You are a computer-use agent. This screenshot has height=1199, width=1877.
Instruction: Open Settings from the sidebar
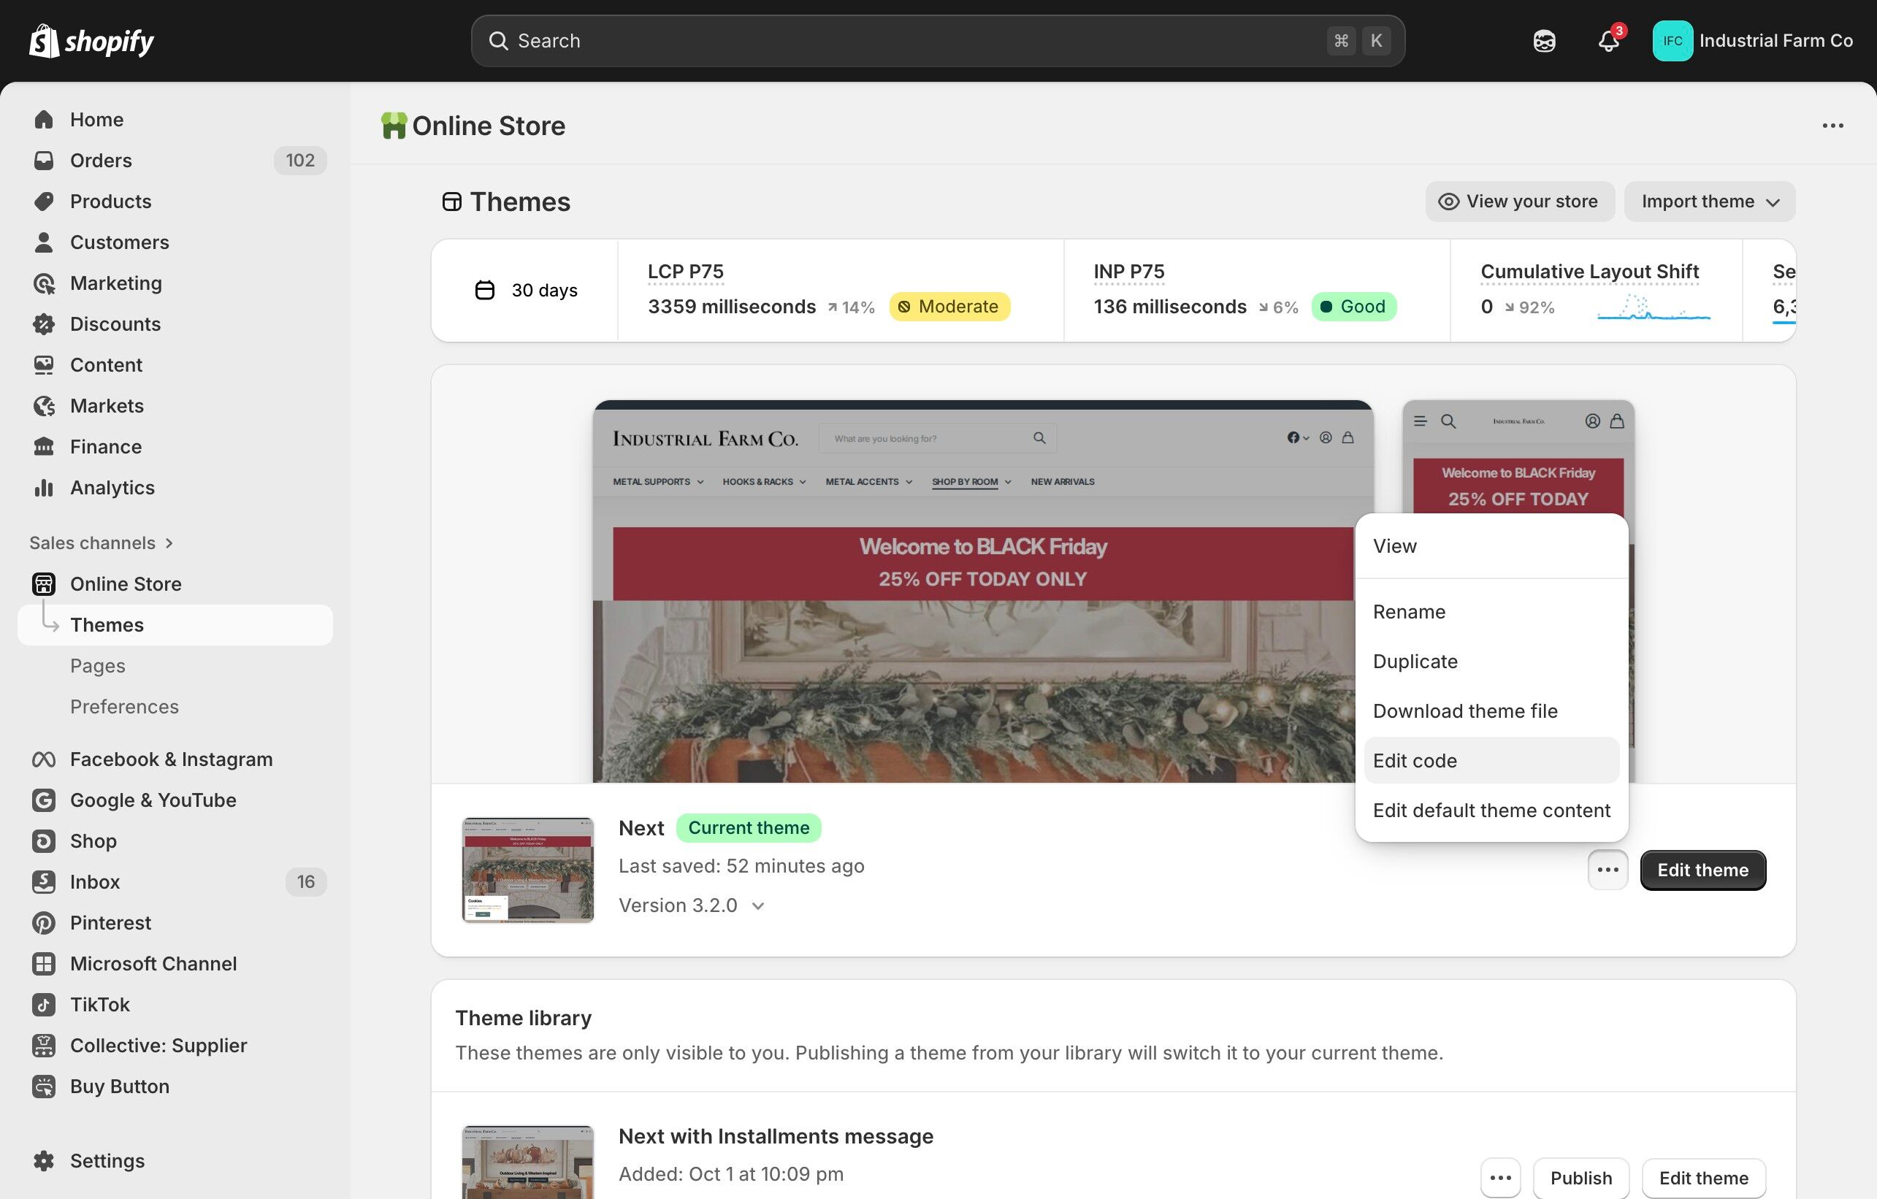pos(107,1160)
